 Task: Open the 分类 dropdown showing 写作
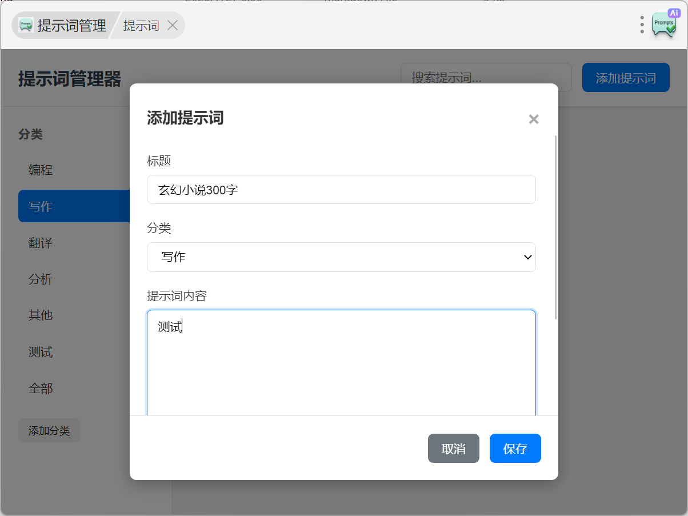pyautogui.click(x=341, y=257)
